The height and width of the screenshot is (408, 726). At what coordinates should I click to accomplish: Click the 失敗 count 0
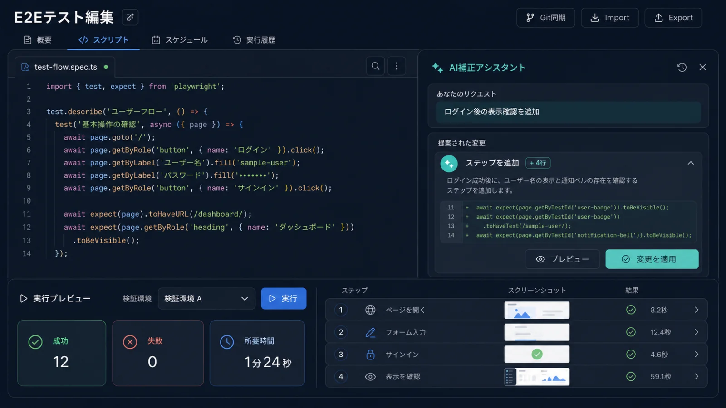(x=152, y=362)
